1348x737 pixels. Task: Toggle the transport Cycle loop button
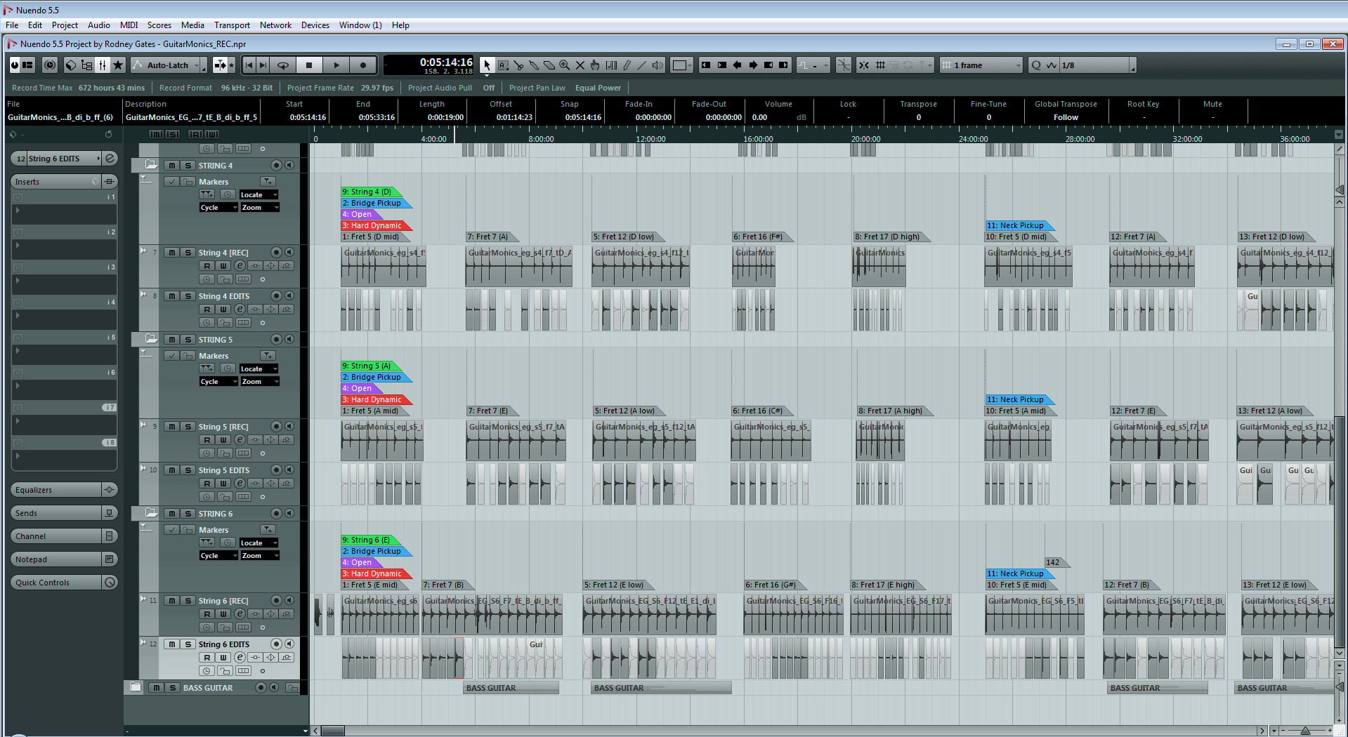click(x=283, y=65)
